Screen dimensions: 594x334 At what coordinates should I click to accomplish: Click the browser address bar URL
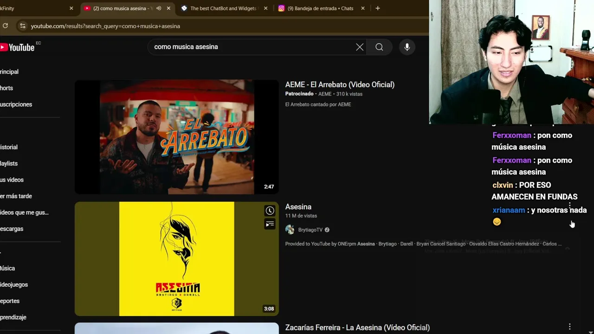point(105,26)
